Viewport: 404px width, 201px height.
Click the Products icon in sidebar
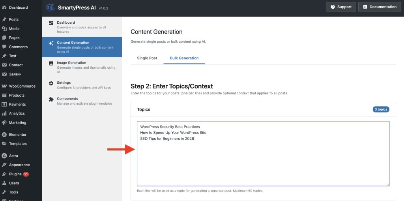pos(4,95)
